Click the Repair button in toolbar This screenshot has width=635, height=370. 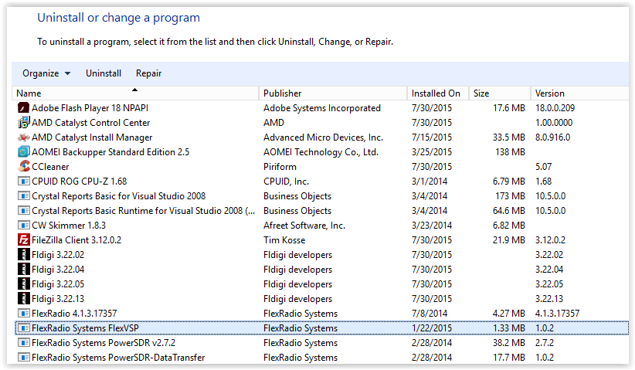(x=148, y=73)
